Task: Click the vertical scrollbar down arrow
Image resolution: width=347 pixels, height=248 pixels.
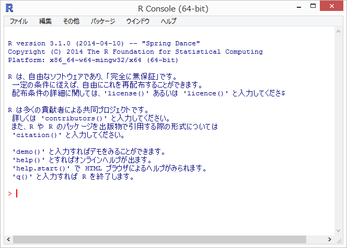Action: (x=338, y=230)
